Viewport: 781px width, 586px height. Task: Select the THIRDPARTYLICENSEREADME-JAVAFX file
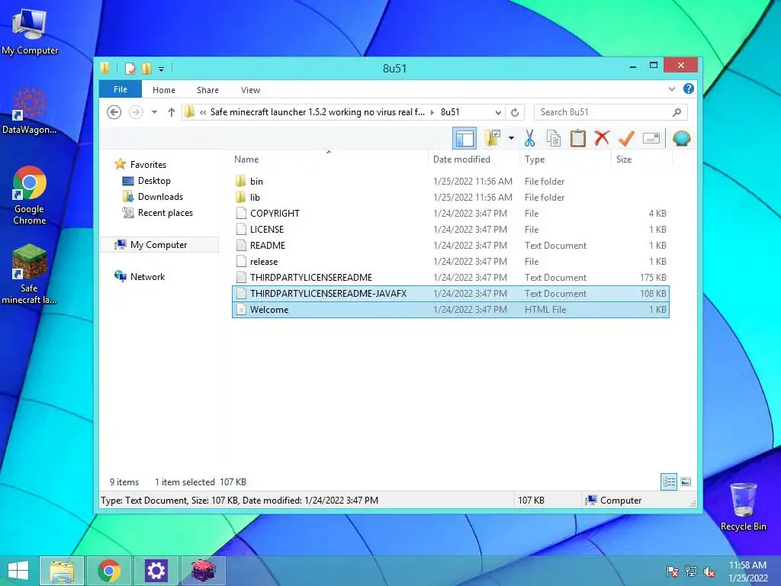(x=451, y=294)
